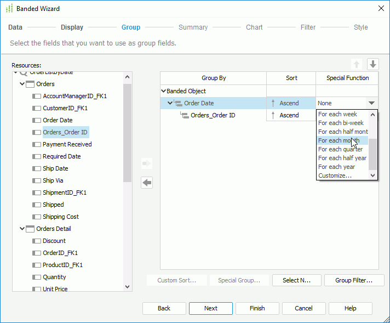
Task: Click the field icon beside Shipped
Action: 37,205
